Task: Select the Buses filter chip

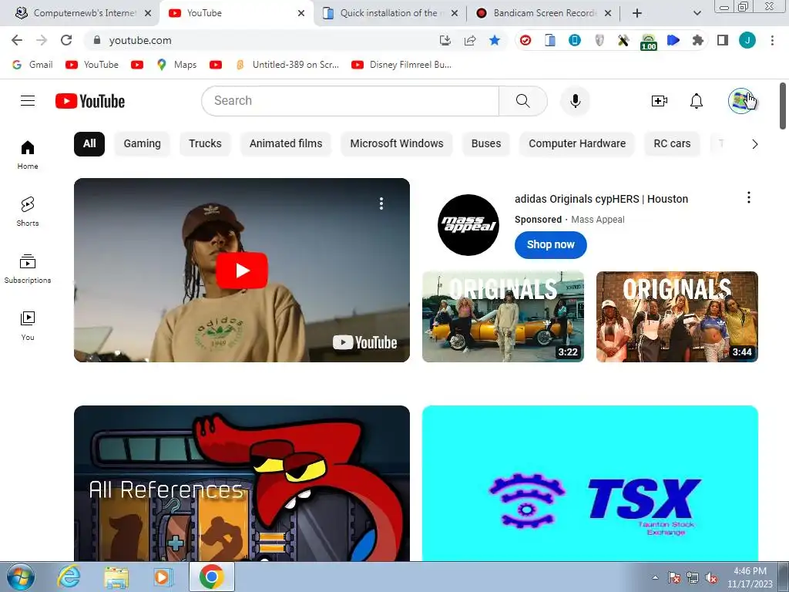Action: click(486, 144)
